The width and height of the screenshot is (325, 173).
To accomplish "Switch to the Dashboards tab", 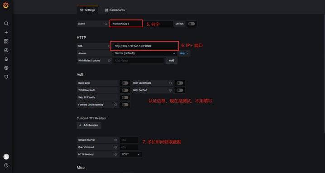I will 115,10.
